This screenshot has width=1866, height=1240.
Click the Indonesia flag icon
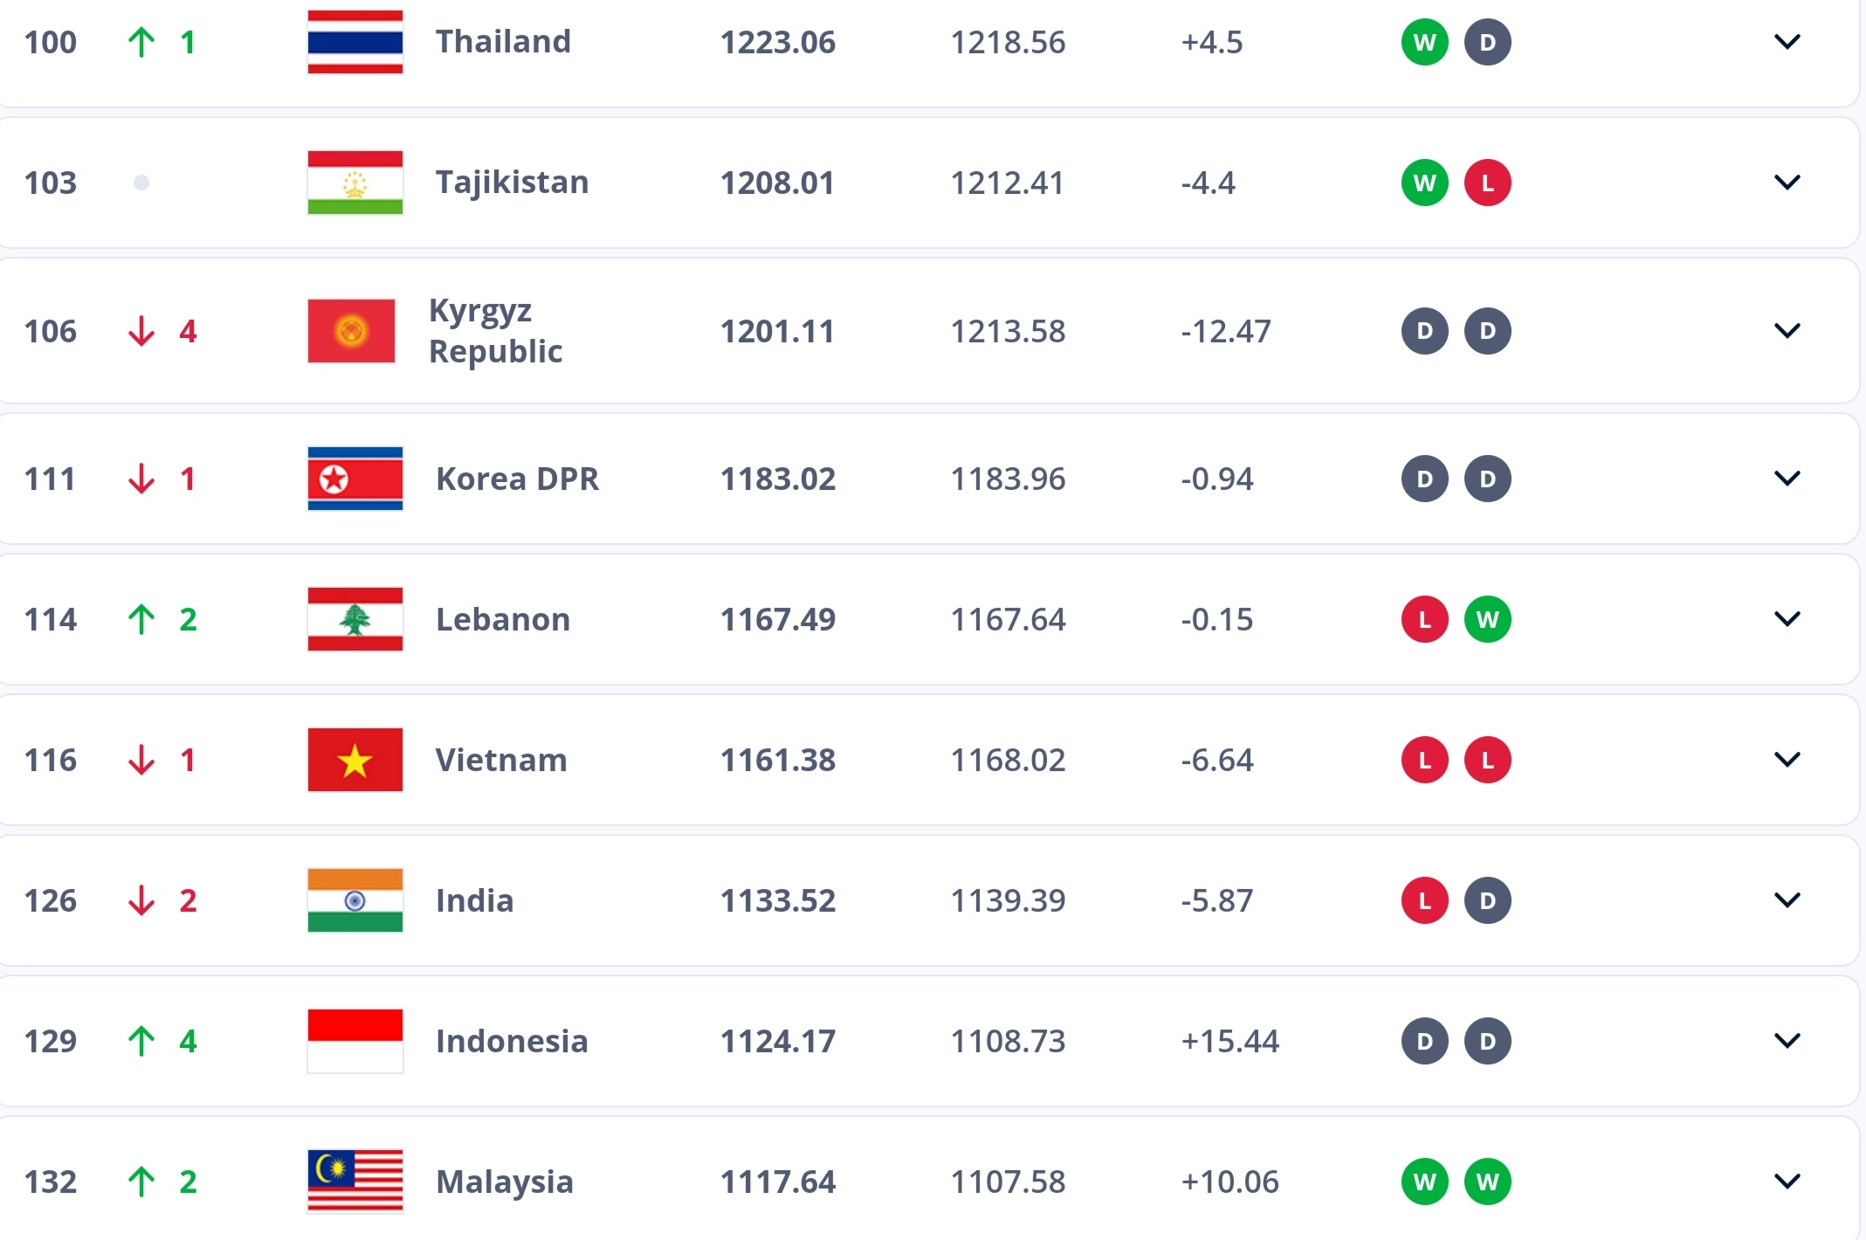[355, 1041]
